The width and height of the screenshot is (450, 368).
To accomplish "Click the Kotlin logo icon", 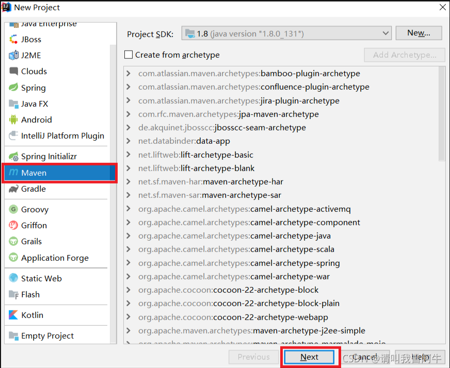I will [x=13, y=315].
